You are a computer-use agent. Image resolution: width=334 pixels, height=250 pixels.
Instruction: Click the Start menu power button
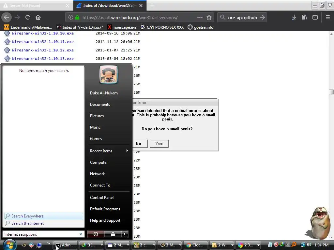click(96, 234)
